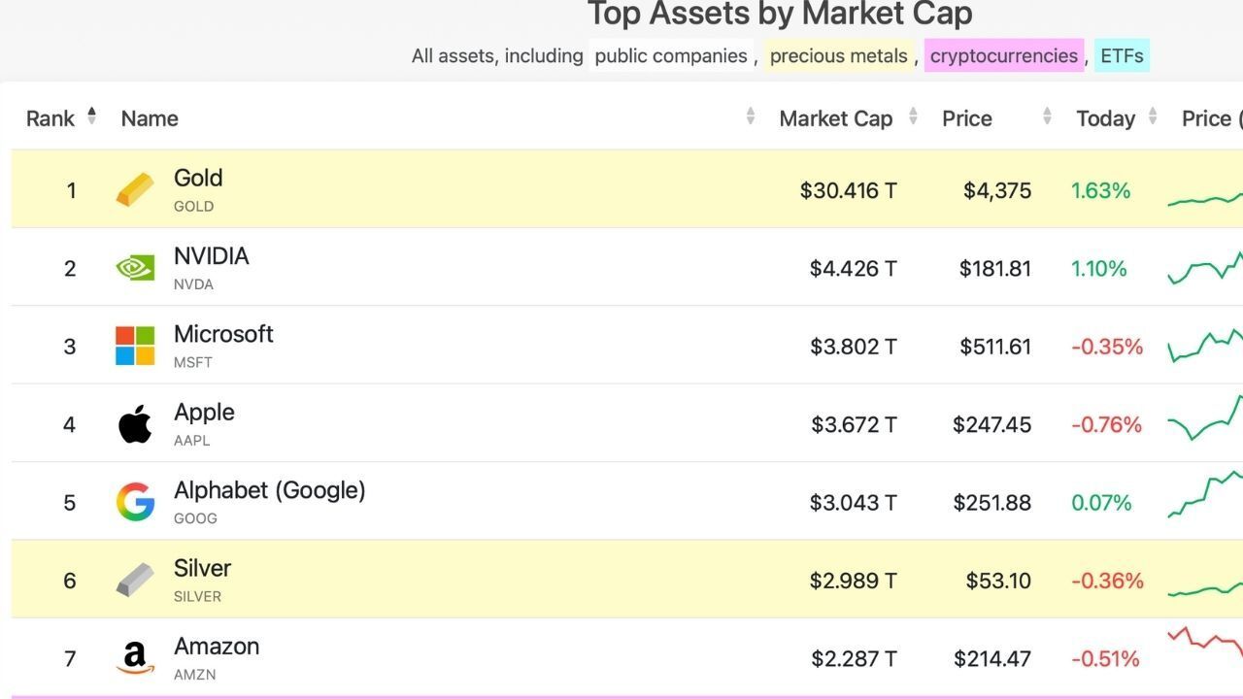Toggle the precious metals filter tag

tap(838, 56)
